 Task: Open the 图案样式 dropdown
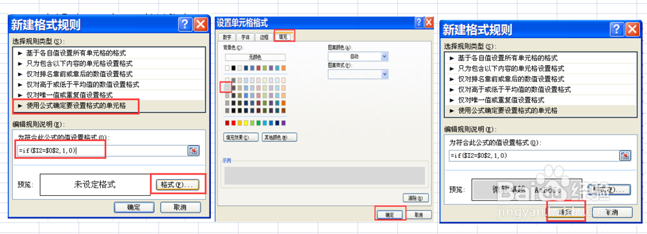(384, 74)
